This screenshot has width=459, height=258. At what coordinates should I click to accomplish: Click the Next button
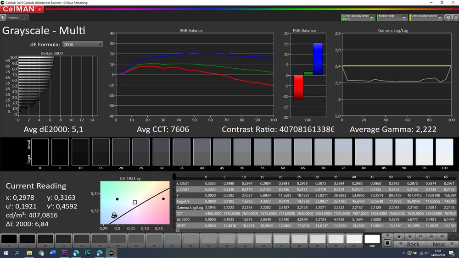click(x=438, y=244)
